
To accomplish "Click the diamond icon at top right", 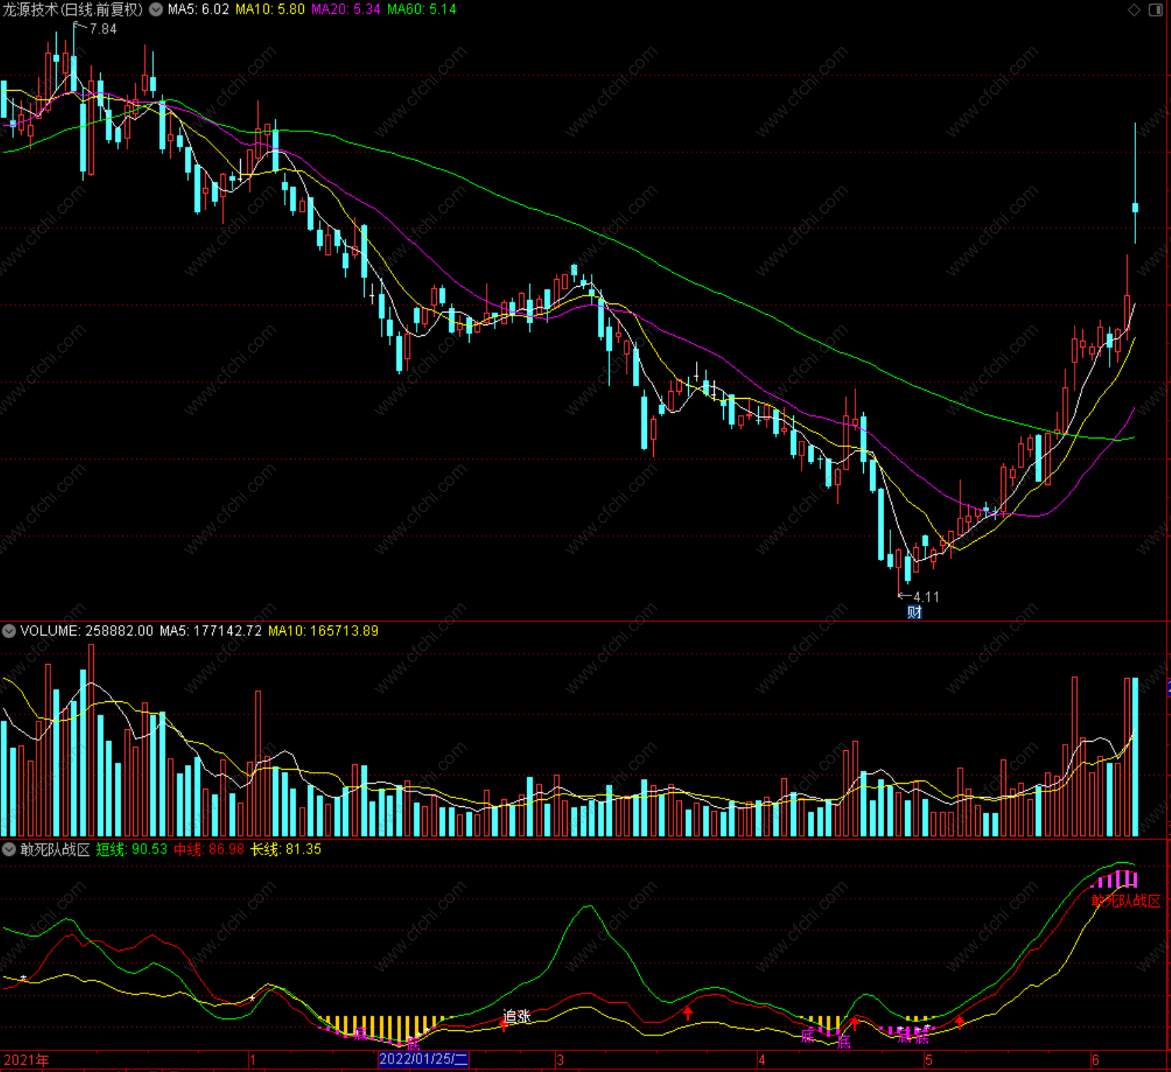I will point(1134,9).
